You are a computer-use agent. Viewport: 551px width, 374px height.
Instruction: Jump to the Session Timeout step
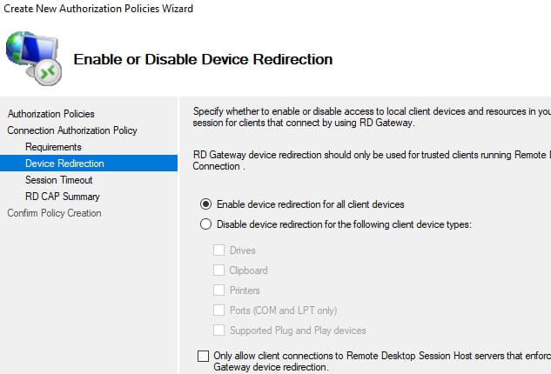pos(58,180)
